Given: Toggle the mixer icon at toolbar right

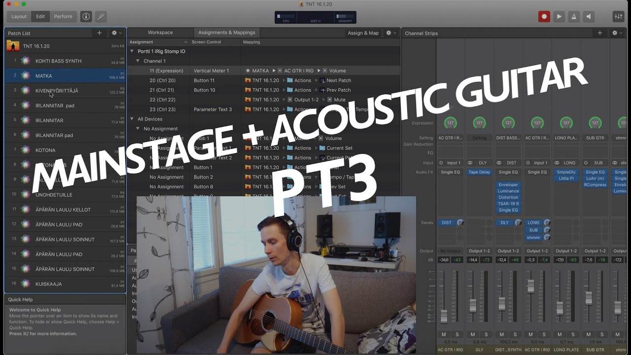Looking at the screenshot, I should click(618, 16).
